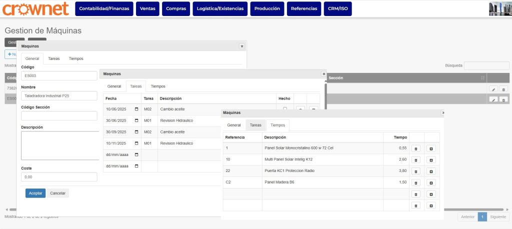Open the date picker for 30/06/2025
512x229 pixels.
(x=137, y=120)
